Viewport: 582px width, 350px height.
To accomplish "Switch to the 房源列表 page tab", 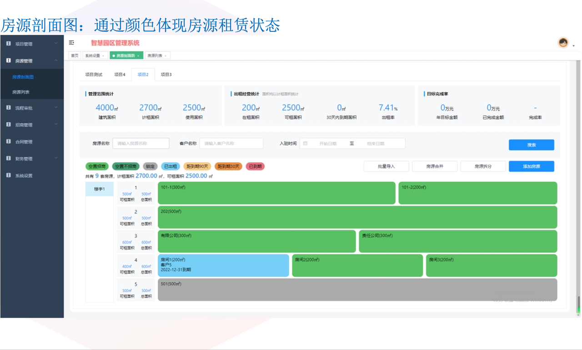I will 157,56.
